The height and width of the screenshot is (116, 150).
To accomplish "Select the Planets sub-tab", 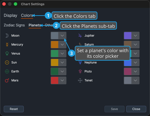I will (x=35, y=25).
